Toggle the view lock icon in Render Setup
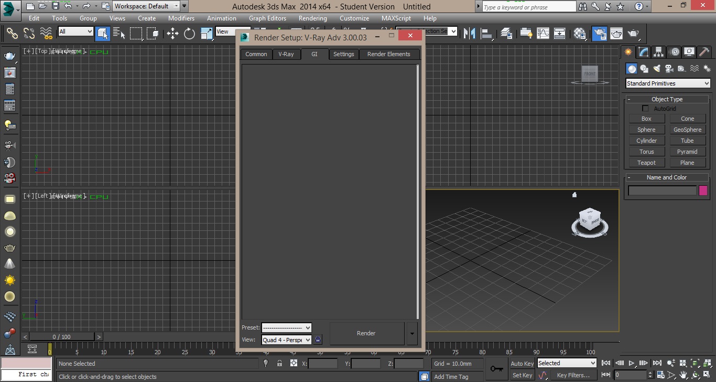 [318, 339]
